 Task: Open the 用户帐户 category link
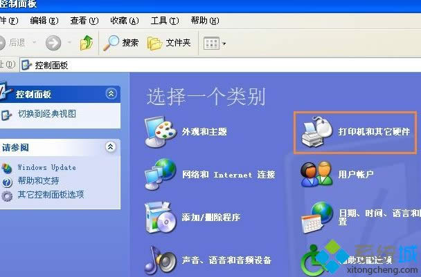click(356, 175)
